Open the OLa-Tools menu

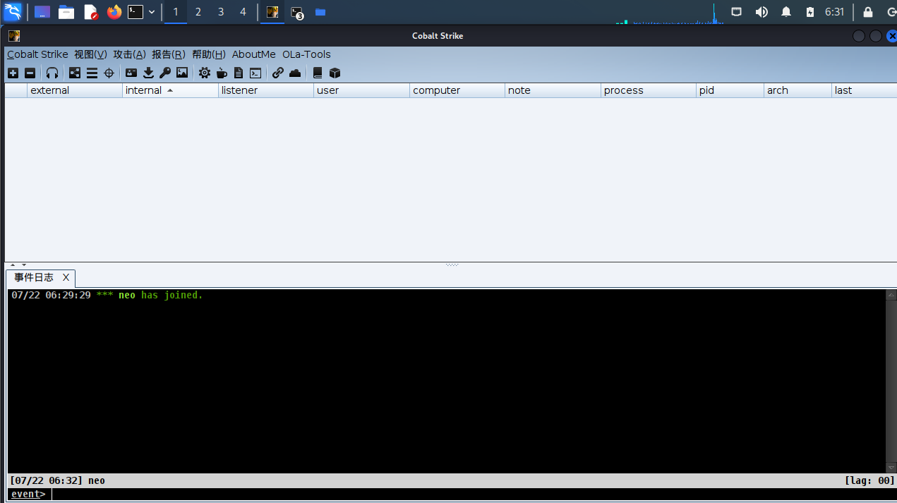(306, 54)
